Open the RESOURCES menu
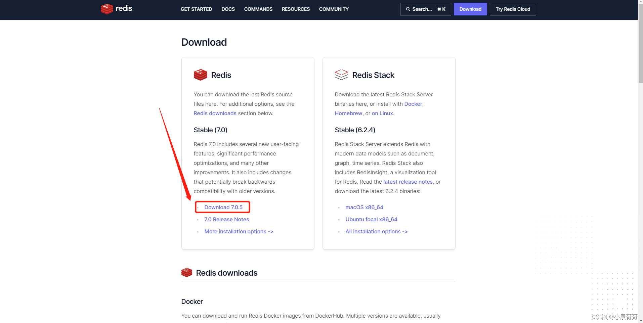The image size is (643, 323). coord(296,9)
